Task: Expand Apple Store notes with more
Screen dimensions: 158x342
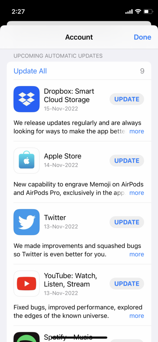Action: tap(137, 193)
